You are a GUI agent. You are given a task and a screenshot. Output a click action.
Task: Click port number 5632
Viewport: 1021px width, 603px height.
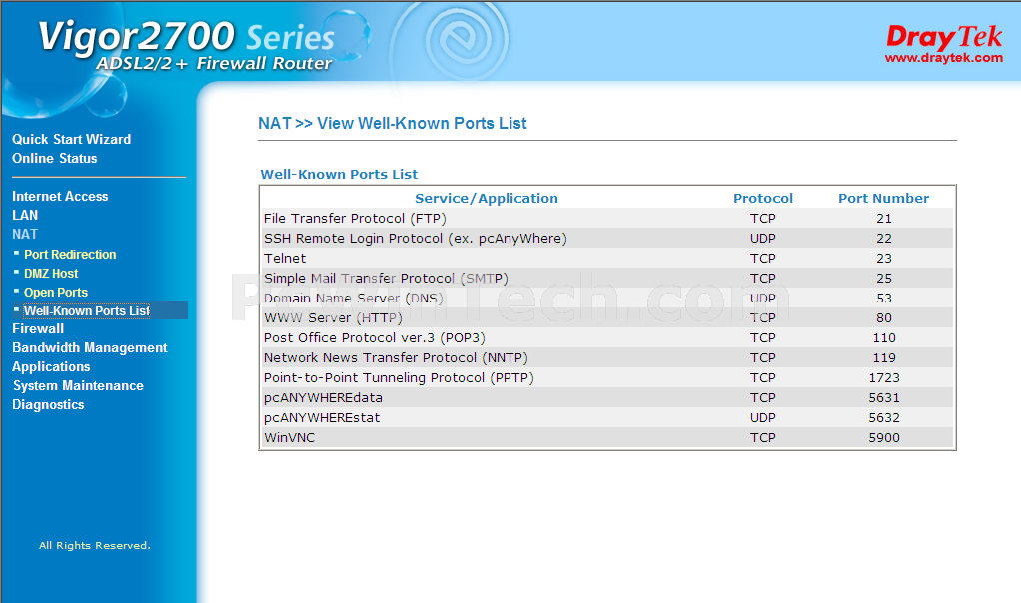pos(883,417)
